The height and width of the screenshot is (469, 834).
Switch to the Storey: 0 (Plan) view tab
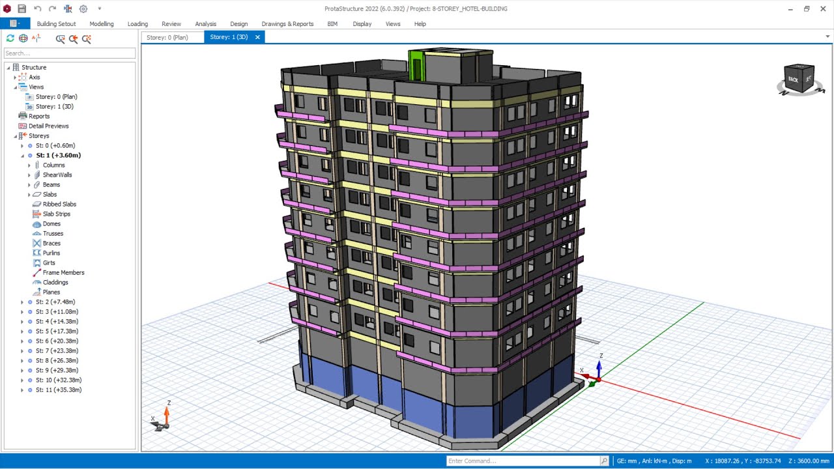point(167,37)
